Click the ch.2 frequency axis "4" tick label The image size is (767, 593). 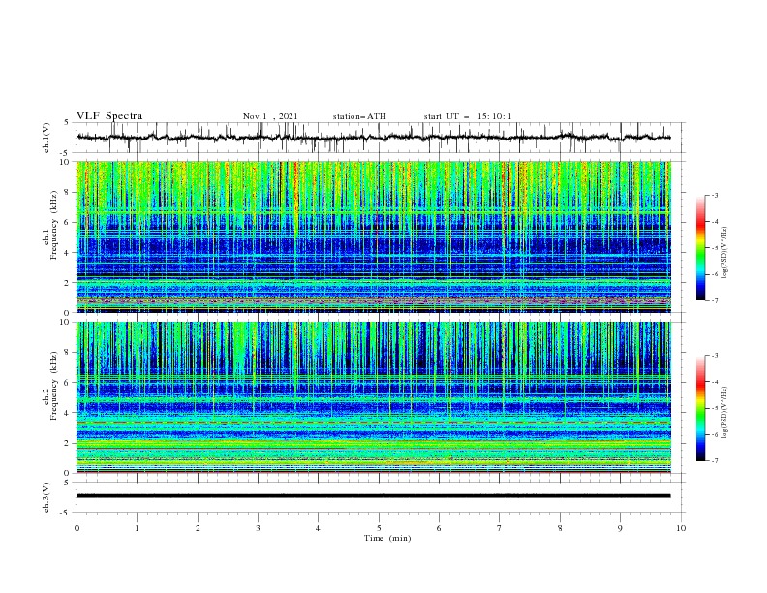[68, 413]
